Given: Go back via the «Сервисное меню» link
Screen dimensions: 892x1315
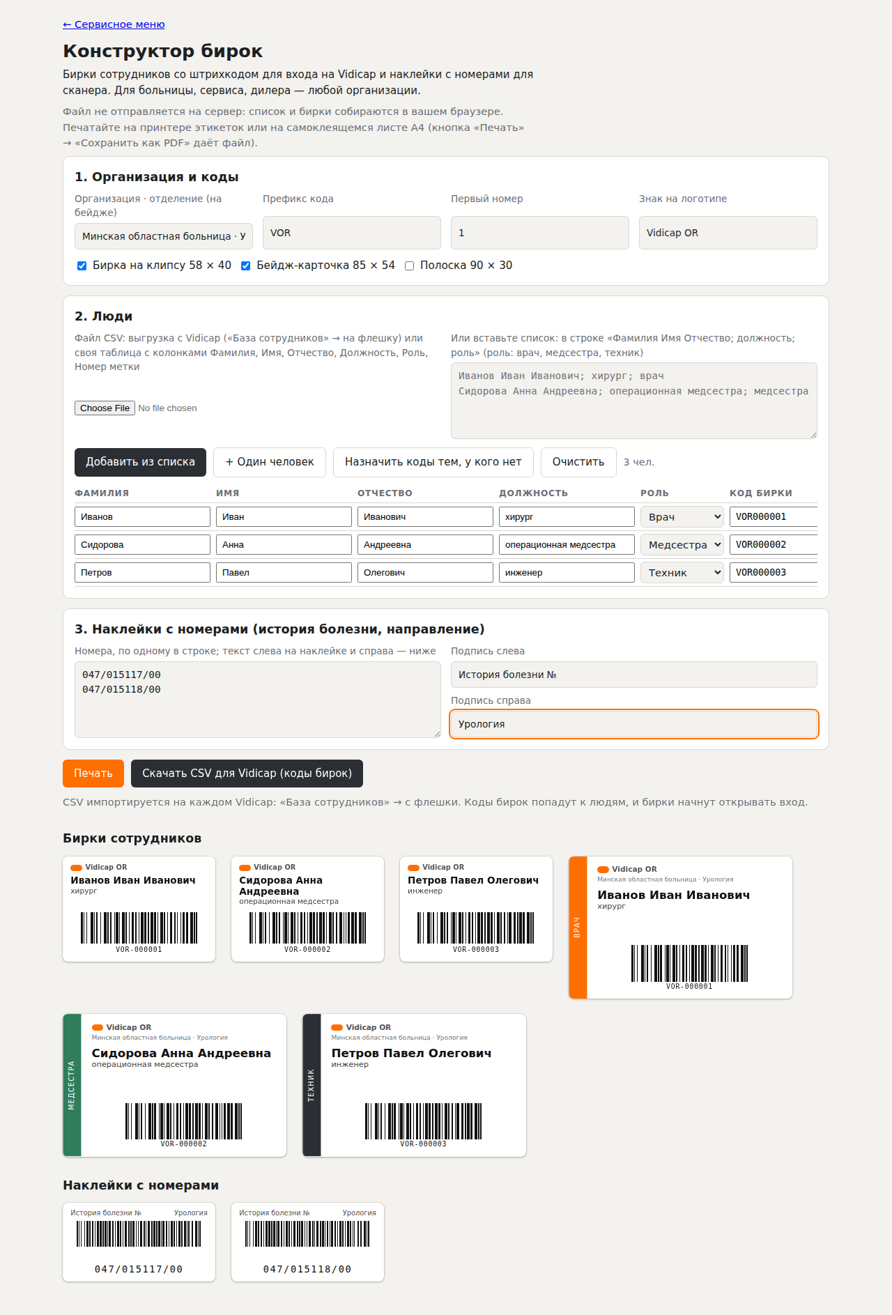Looking at the screenshot, I should pyautogui.click(x=114, y=24).
